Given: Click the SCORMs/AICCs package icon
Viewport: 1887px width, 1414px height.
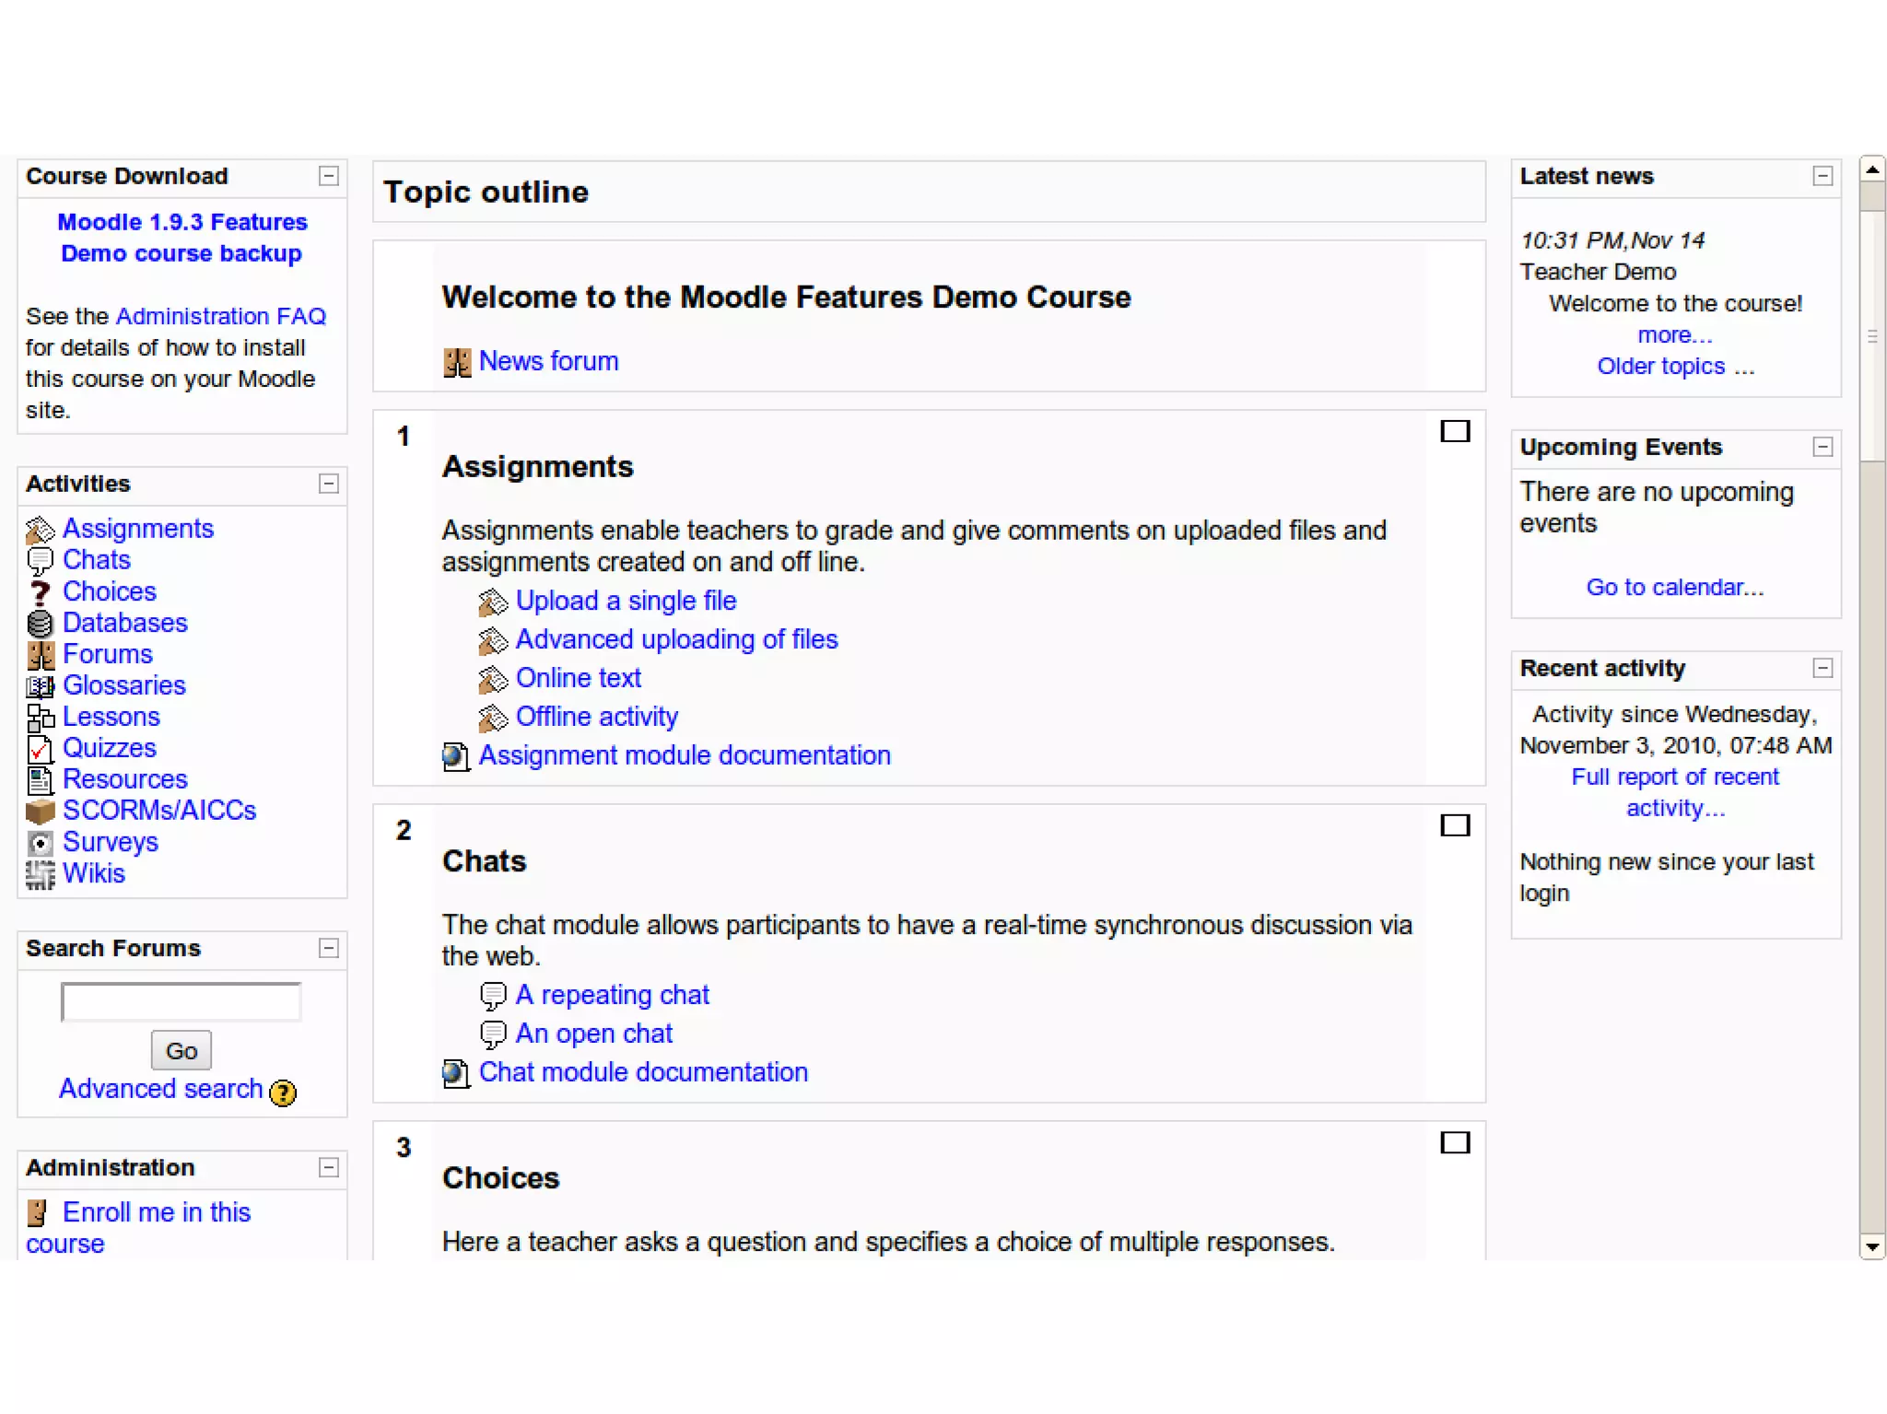Looking at the screenshot, I should tap(40, 812).
